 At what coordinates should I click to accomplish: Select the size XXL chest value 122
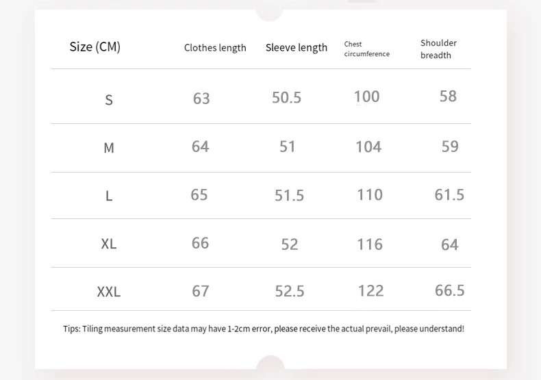point(370,291)
